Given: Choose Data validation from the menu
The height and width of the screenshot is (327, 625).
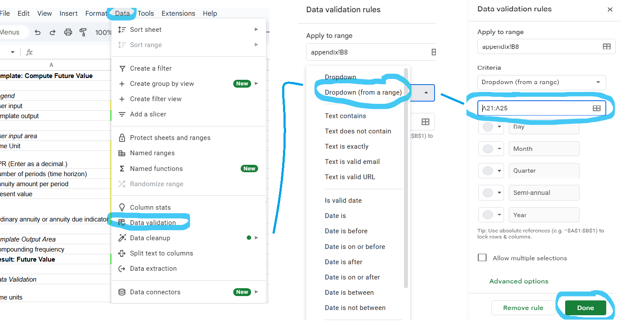Looking at the screenshot, I should (x=153, y=223).
